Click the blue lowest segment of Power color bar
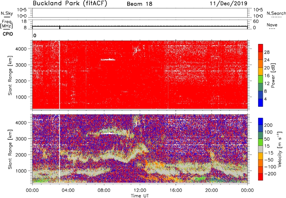This screenshot has width=286, height=198. pyautogui.click(x=261, y=103)
